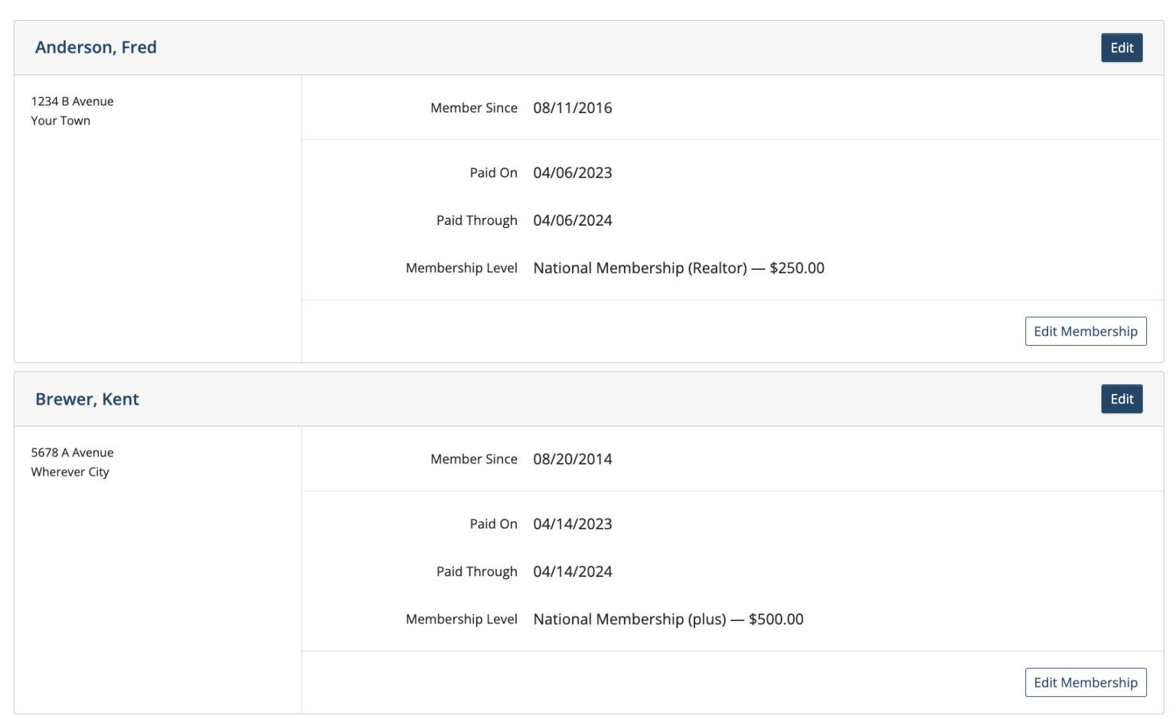Image resolution: width=1176 pixels, height=719 pixels.
Task: Click the 5678 A Avenue address line
Action: 72,452
